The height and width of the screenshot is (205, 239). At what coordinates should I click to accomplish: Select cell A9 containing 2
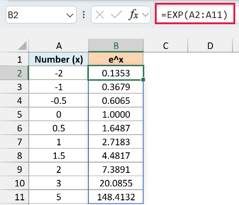[x=59, y=169]
